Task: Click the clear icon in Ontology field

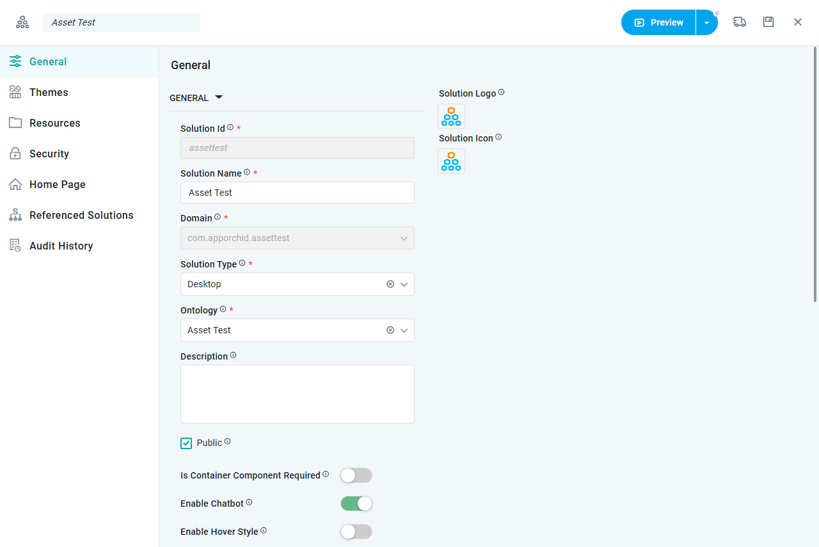Action: point(390,330)
